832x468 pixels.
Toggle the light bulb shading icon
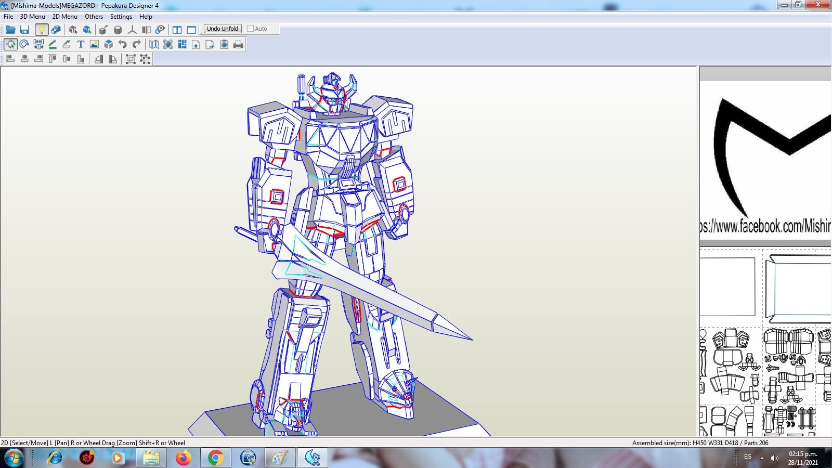[41, 30]
